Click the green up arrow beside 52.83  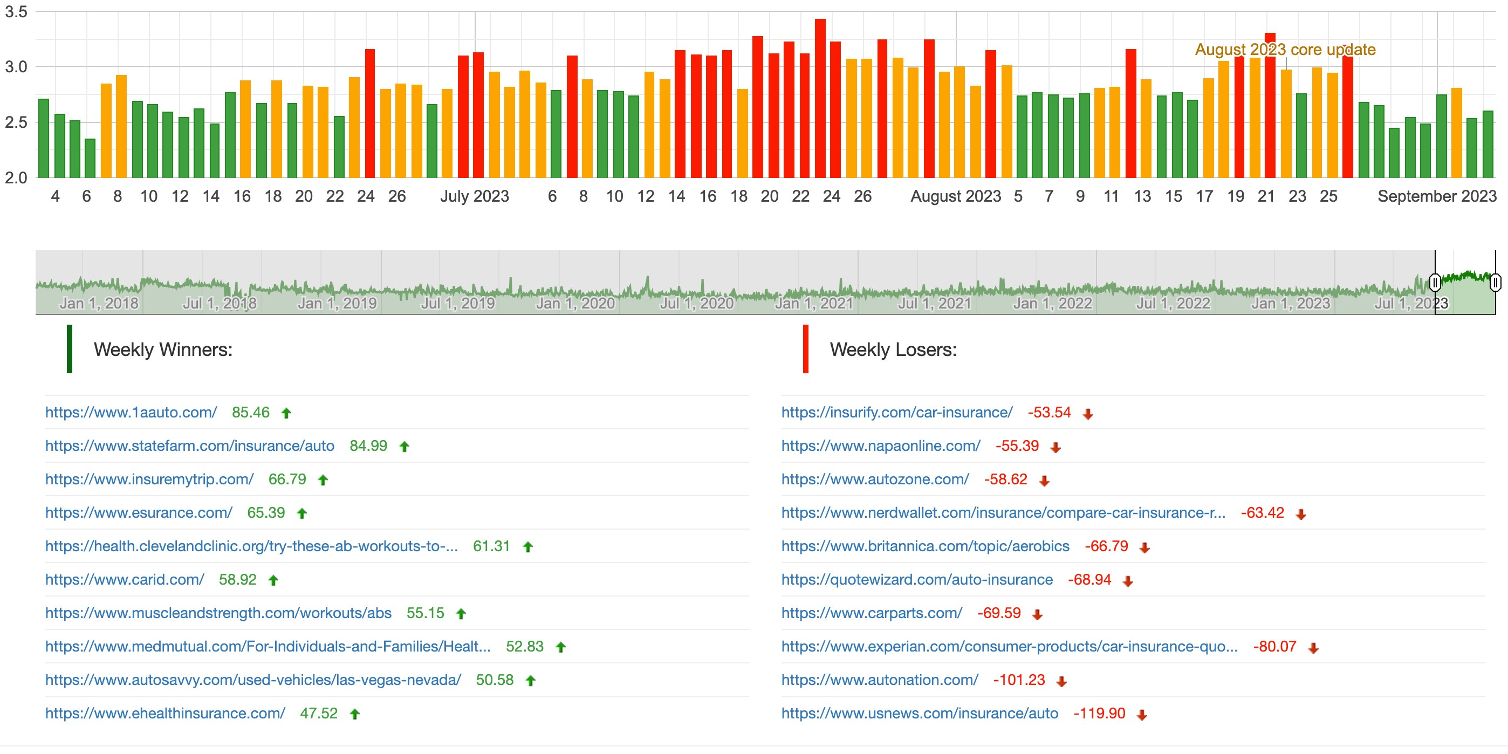tap(560, 647)
